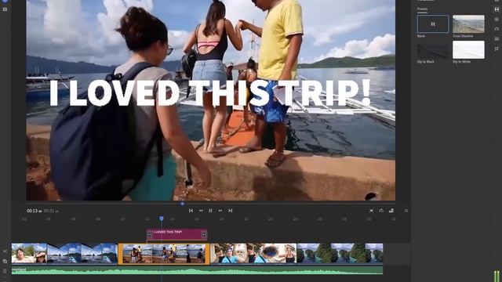Step back one frame
Screen dimensions: 502x282
(201, 211)
